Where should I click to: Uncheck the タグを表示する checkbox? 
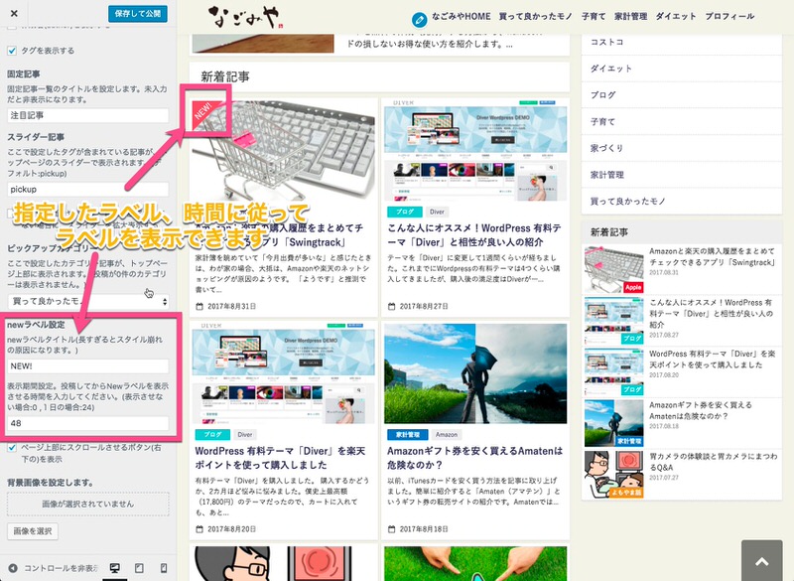tap(12, 51)
